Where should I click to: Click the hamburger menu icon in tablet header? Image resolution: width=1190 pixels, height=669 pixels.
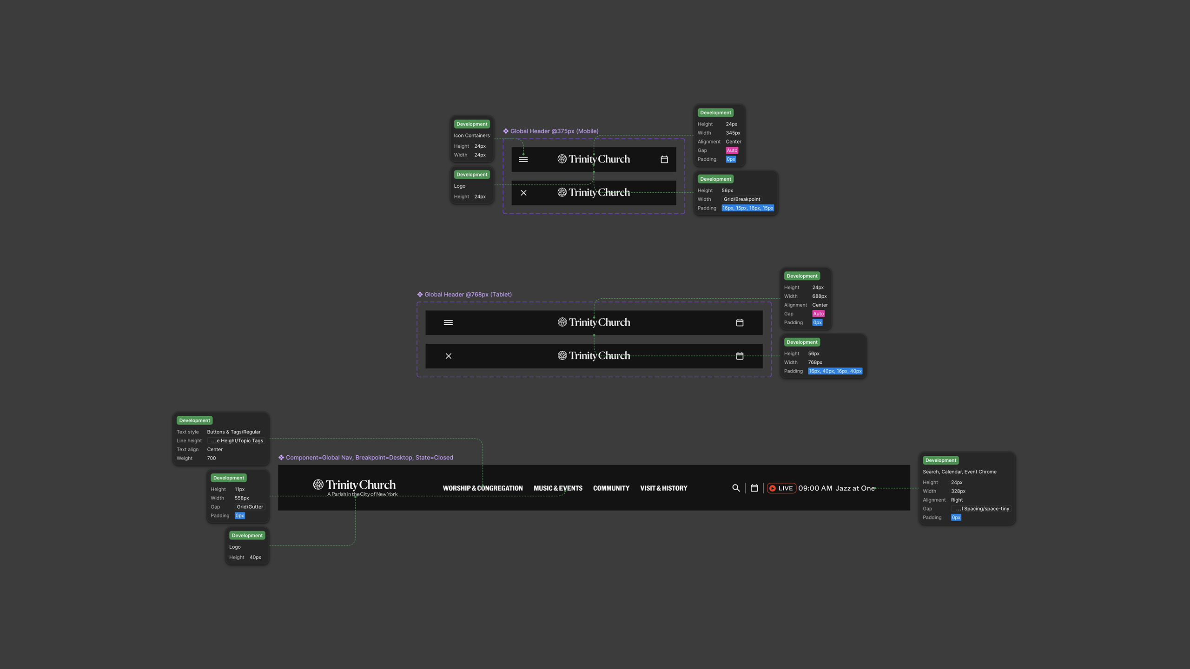coord(448,322)
